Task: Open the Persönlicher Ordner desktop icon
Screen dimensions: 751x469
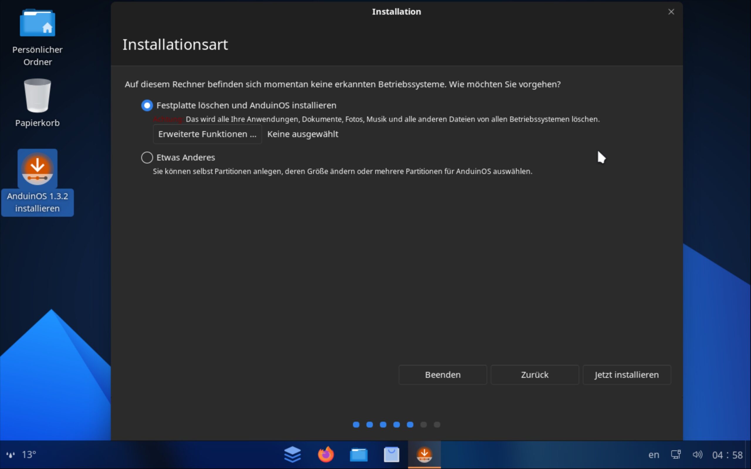Action: tap(37, 23)
